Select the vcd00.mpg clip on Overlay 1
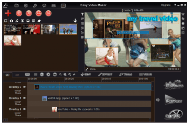 pyautogui.click(x=97, y=98)
